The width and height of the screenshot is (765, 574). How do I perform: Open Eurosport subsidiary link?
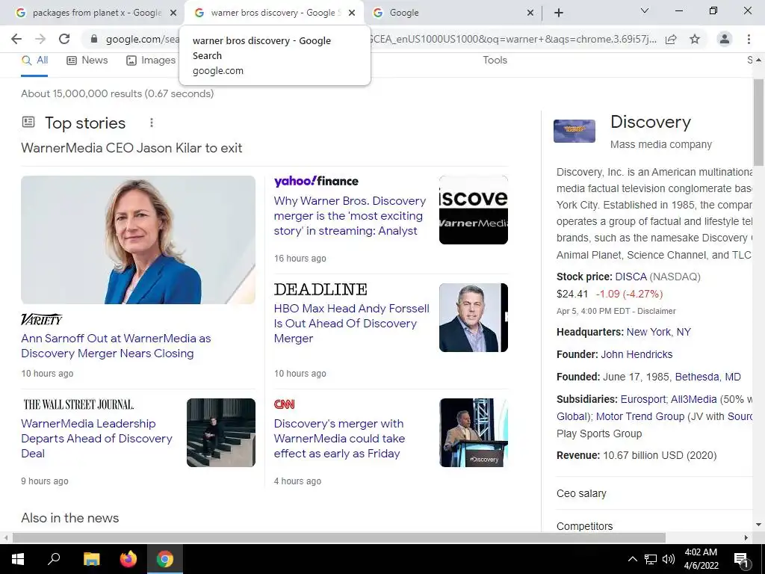643,399
